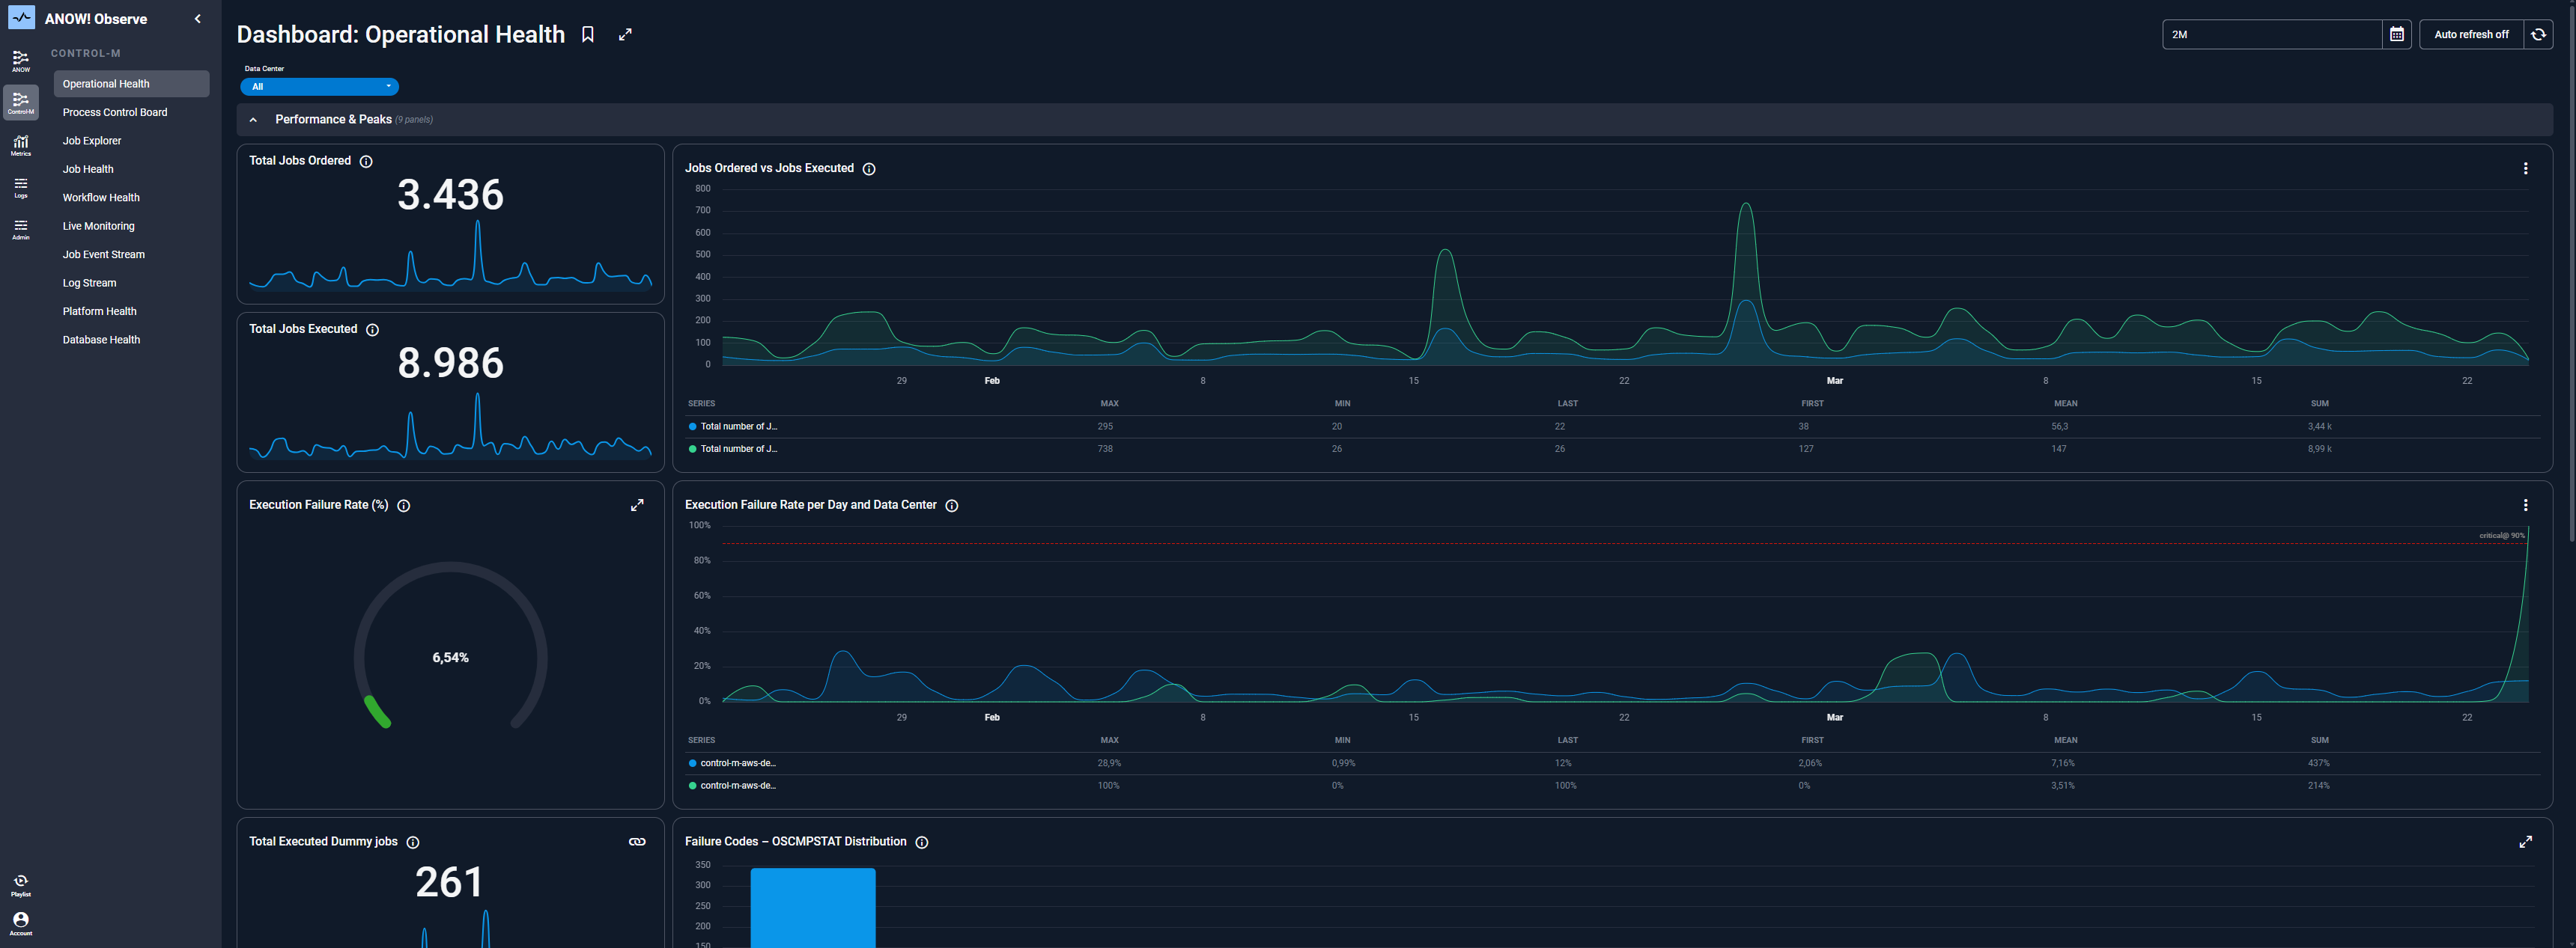Expand the Execution Failure Rate gauge panel
Image resolution: width=2576 pixels, height=948 pixels.
click(637, 506)
